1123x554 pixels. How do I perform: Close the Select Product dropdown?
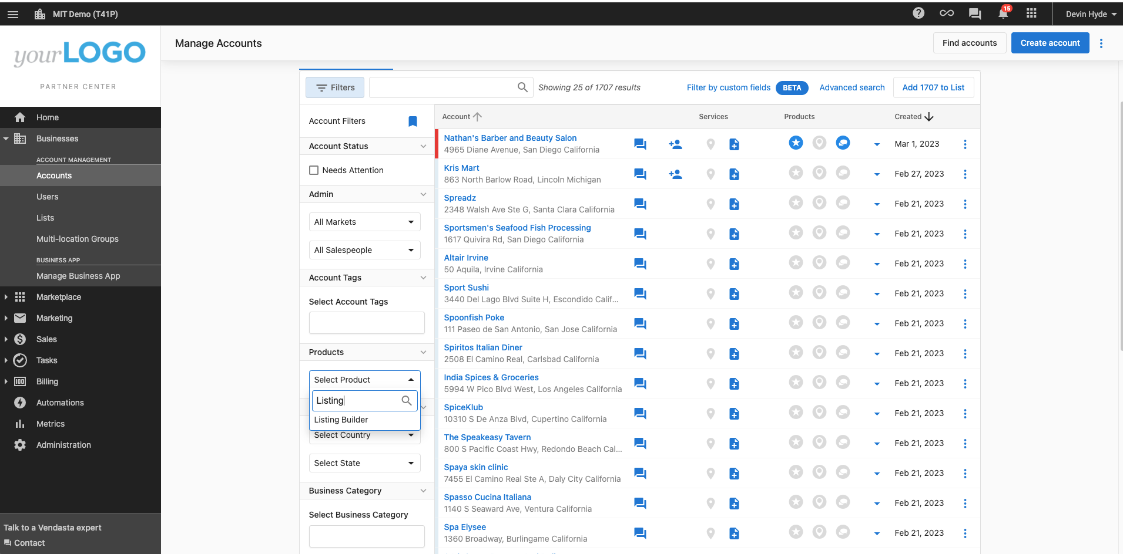point(365,380)
